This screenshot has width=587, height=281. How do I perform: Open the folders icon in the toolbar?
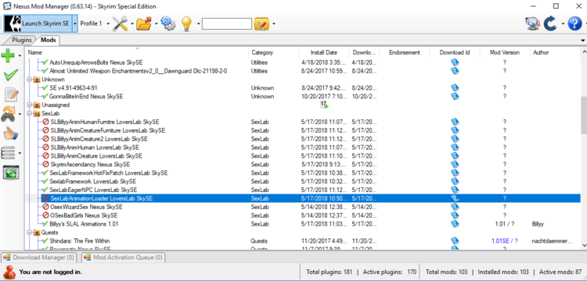144,23
